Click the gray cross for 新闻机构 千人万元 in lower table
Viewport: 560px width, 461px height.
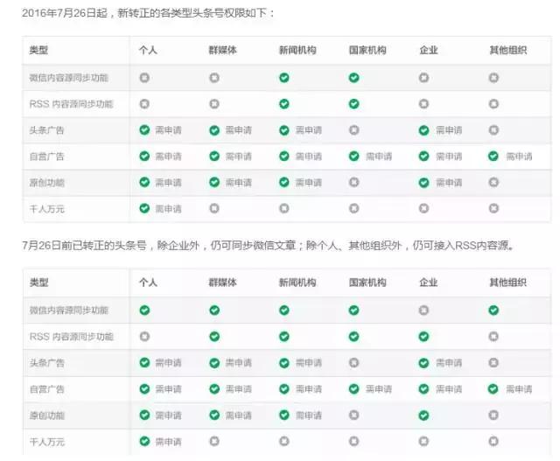point(283,442)
